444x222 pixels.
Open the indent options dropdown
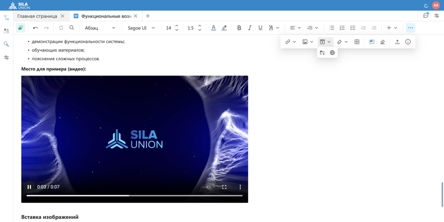pos(313,28)
